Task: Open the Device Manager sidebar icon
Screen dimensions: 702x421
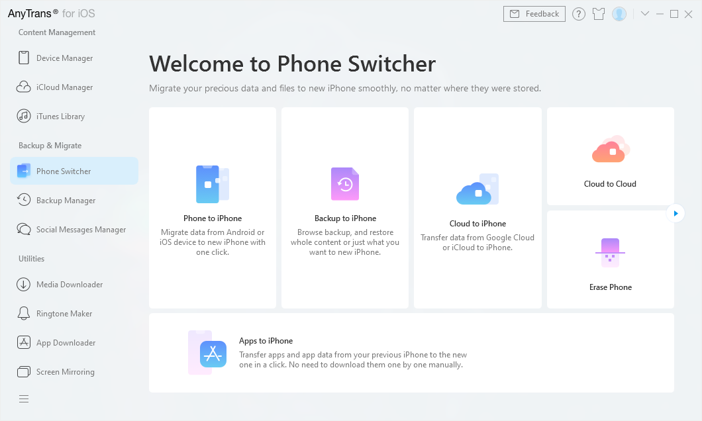Action: tap(24, 58)
